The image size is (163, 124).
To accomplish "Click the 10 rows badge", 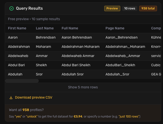I will pyautogui.click(x=129, y=8).
